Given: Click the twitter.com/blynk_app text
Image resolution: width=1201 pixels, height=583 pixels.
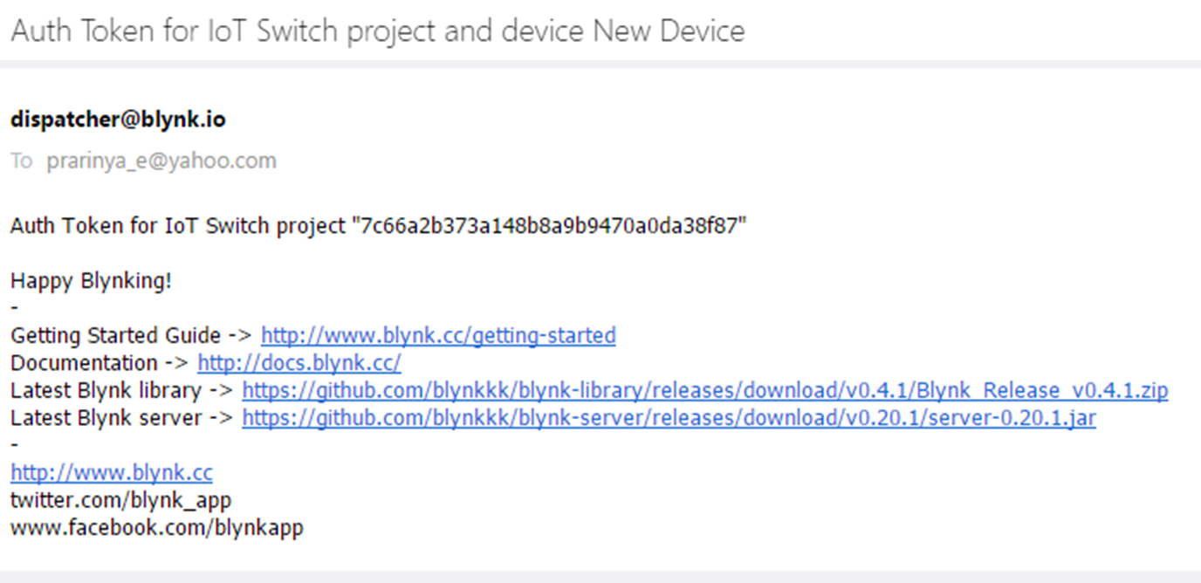Looking at the screenshot, I should 120,500.
